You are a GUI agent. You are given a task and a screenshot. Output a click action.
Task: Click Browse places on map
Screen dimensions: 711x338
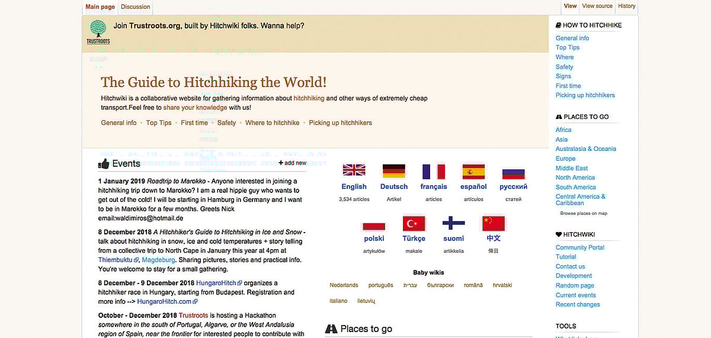(584, 213)
